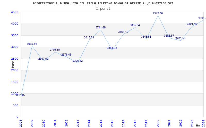206x128 pixels.
Task: Click the 2397.02 data label
Action: [x=43, y=59]
